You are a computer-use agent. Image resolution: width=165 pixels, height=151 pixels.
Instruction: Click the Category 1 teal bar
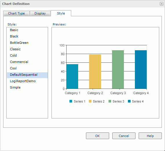pos(72,76)
